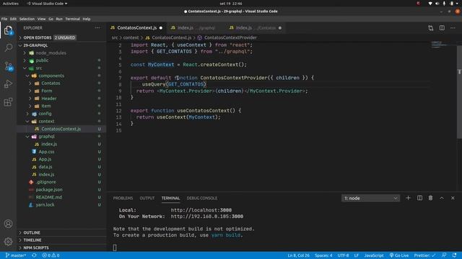Expand the public folder
This screenshot has width=462, height=259.
click(x=62, y=60)
